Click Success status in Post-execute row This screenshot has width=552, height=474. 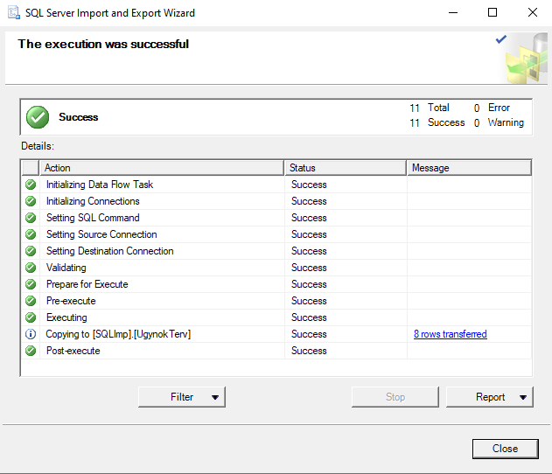(309, 351)
